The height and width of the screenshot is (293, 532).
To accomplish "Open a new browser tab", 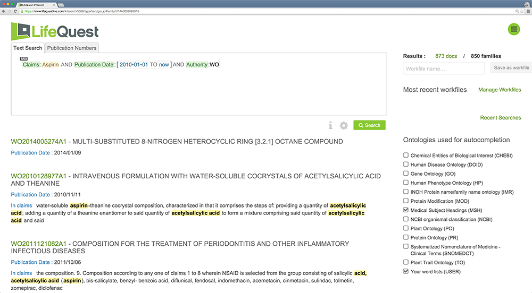I will point(61,5).
